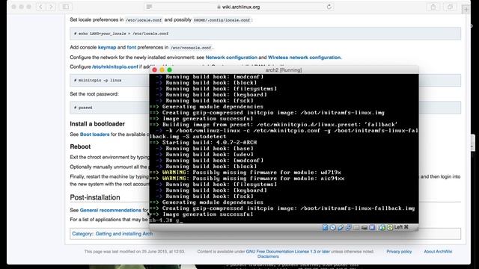Open a new tab with plus button
Viewport: 479px width, 269px height.
[x=466, y=10]
